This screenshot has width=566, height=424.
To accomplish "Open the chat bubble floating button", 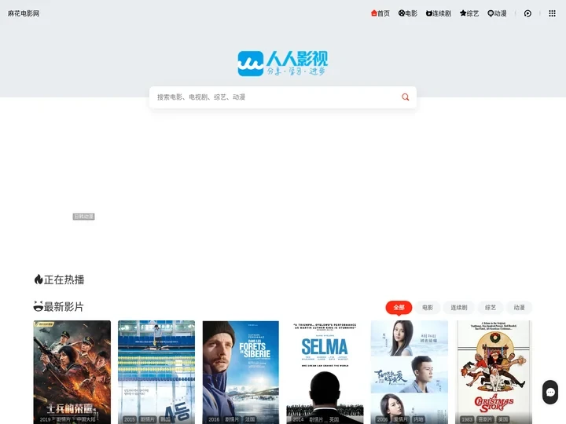I will point(550,393).
